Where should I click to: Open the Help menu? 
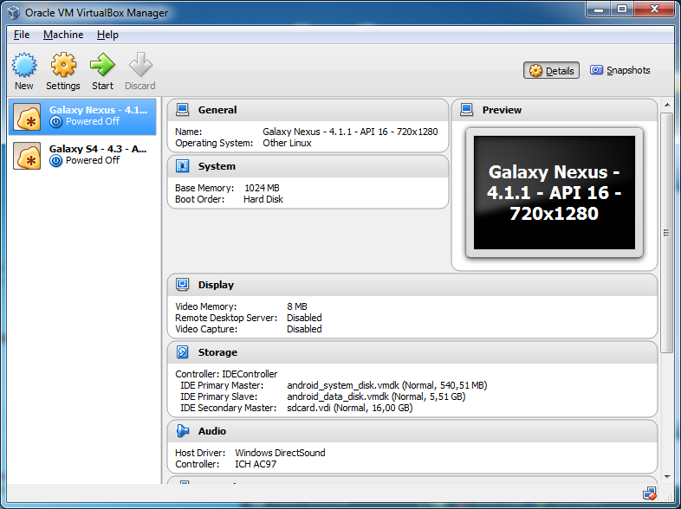point(107,35)
